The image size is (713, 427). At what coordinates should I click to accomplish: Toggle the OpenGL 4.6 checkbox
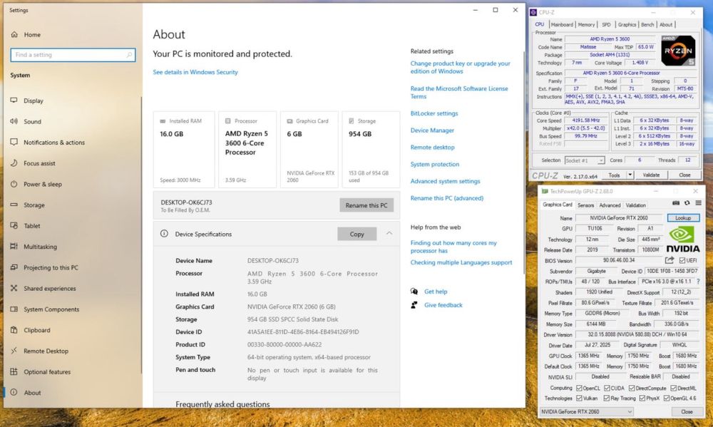point(666,398)
